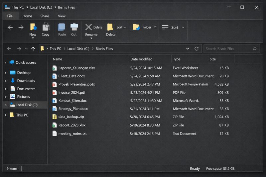Image resolution: width=266 pixels, height=177 pixels.
Task: Select Pictures in the navigation pane
Action: pyautogui.click(x=23, y=97)
